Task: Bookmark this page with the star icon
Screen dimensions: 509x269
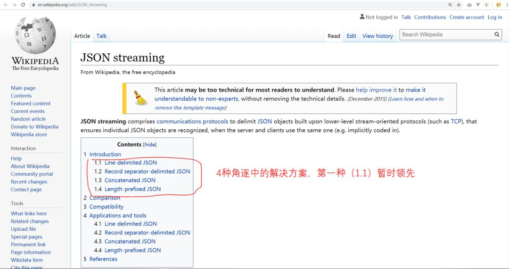Action: [459, 5]
